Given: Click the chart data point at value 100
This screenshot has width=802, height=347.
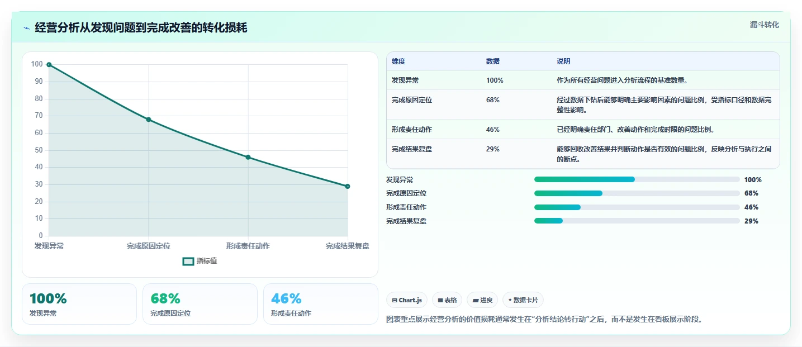Looking at the screenshot, I should [x=49, y=65].
